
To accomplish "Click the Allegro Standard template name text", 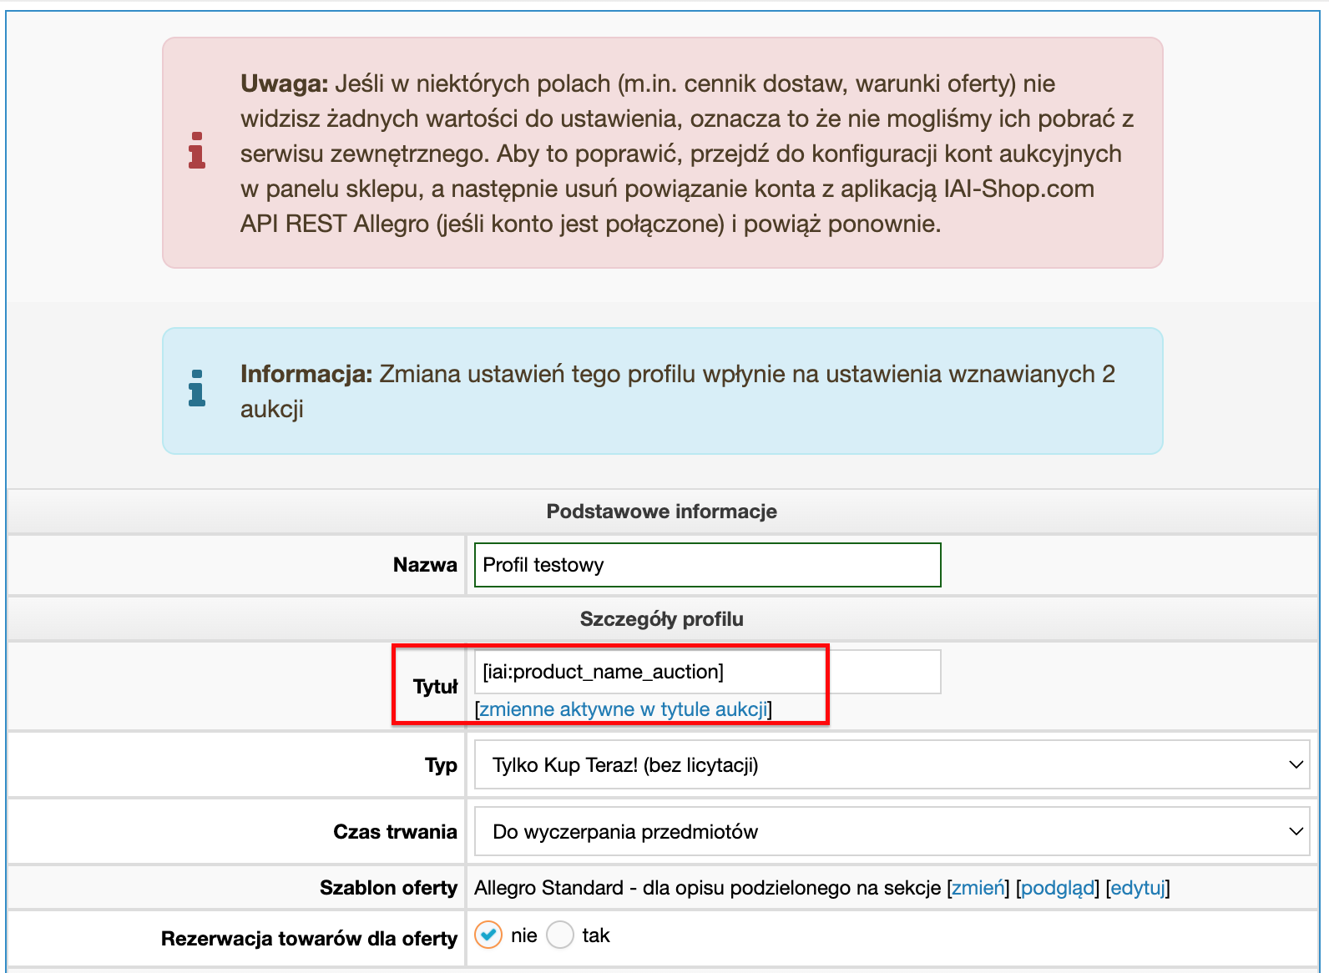I will pyautogui.click(x=708, y=888).
